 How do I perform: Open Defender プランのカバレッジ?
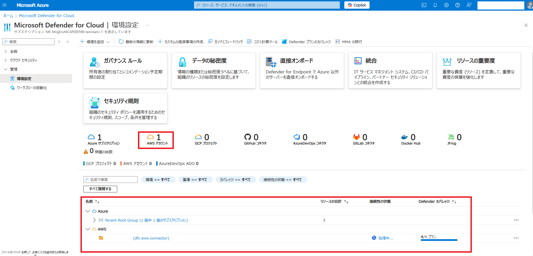[x=306, y=42]
